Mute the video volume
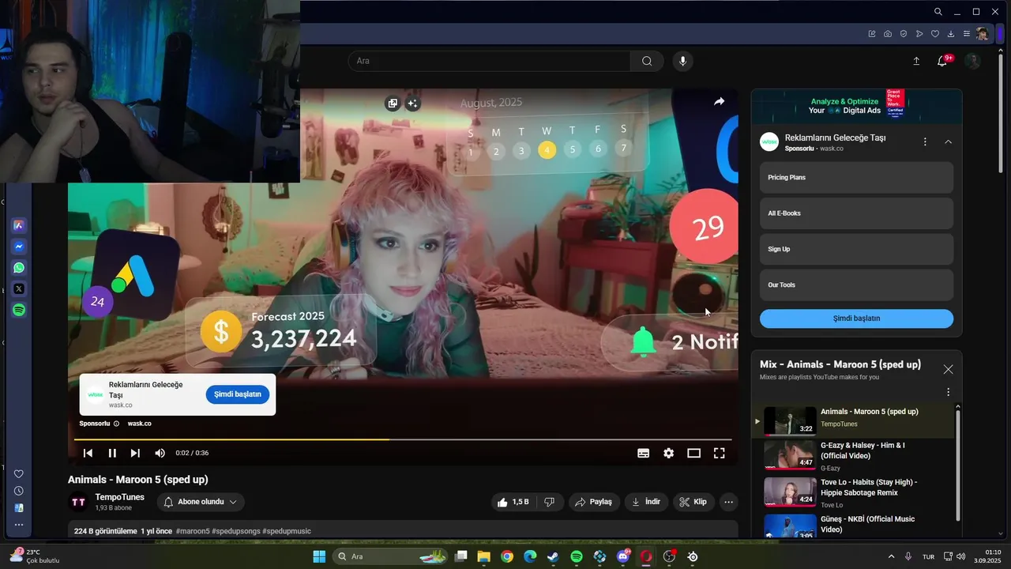Image resolution: width=1011 pixels, height=569 pixels. 160,453
